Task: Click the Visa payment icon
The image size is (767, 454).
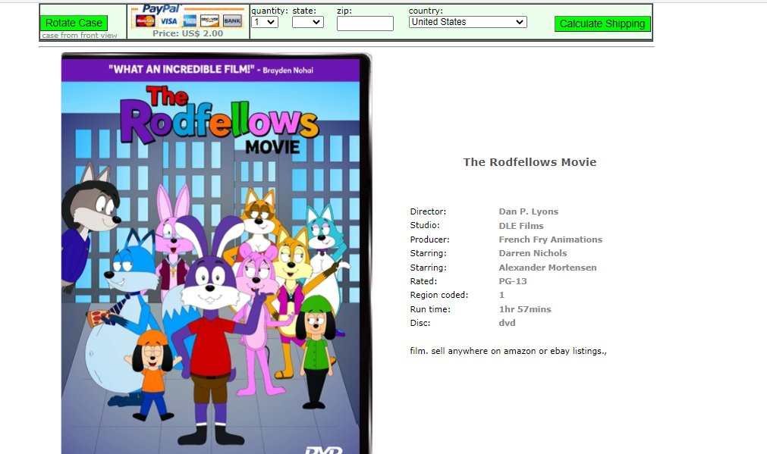Action: click(x=168, y=21)
